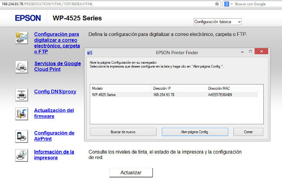The height and width of the screenshot is (185, 282).
Task: Open Configuración para digitalizar a correo link
Action: click(x=57, y=43)
